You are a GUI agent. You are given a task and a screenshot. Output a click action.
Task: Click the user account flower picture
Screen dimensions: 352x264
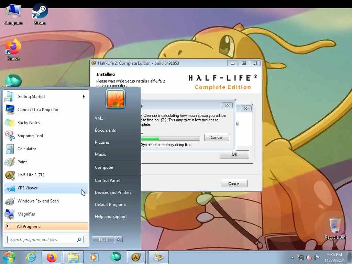[x=115, y=99]
